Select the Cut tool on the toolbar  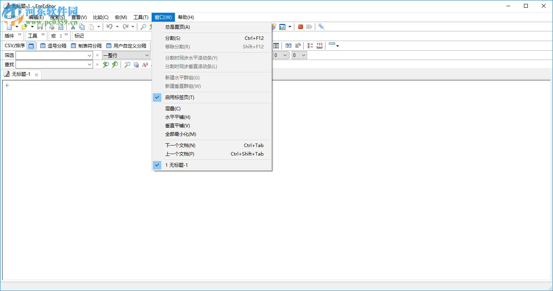73,27
